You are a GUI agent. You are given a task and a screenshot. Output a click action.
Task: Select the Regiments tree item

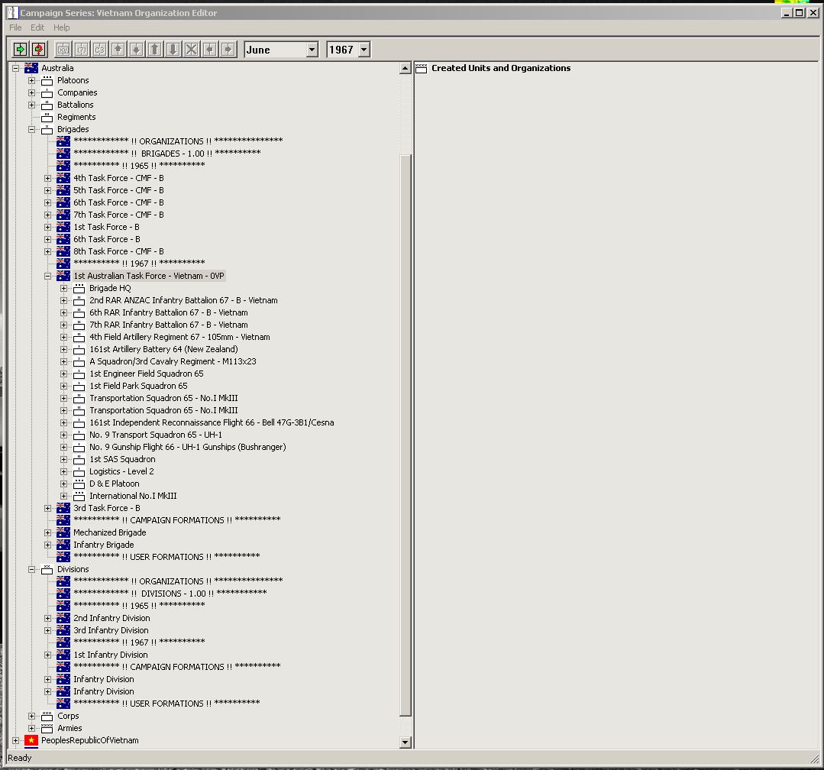(x=76, y=117)
